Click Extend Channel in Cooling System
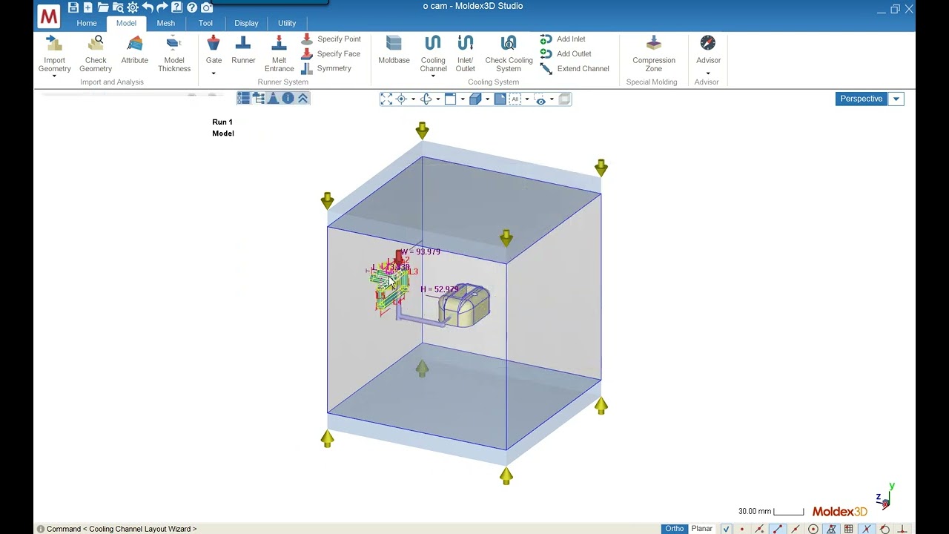Viewport: 949px width, 534px height. 575,68
